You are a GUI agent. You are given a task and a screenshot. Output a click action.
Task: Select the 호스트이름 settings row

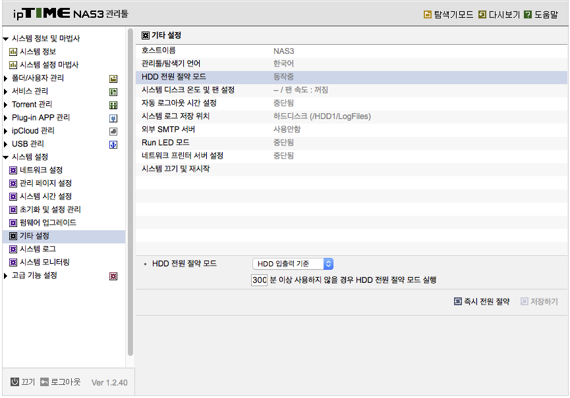coord(351,51)
